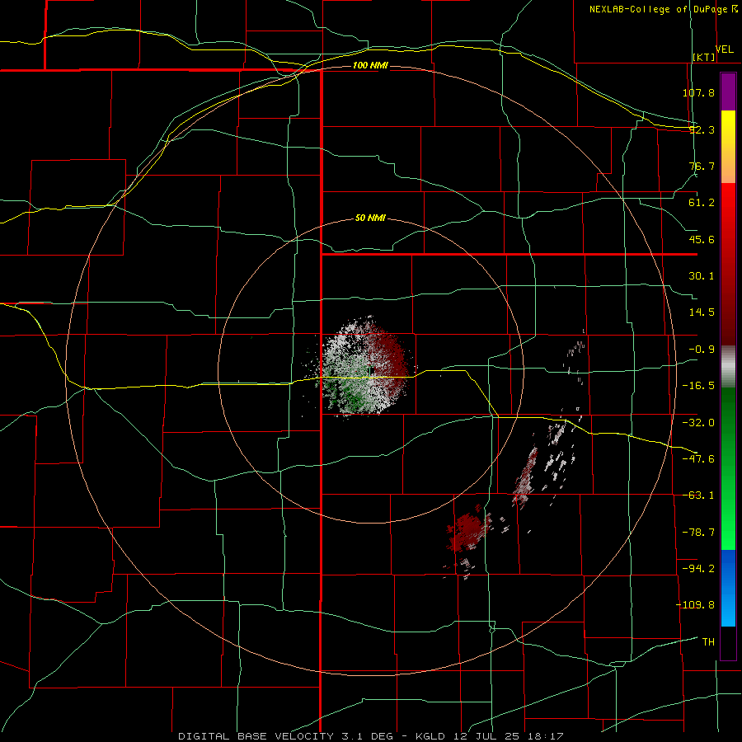The image size is (742, 742).
Task: Click the TH legend label
Action: pyautogui.click(x=708, y=641)
